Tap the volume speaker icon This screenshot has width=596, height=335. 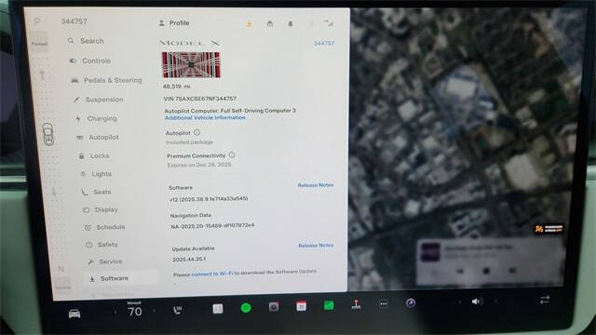(x=477, y=301)
